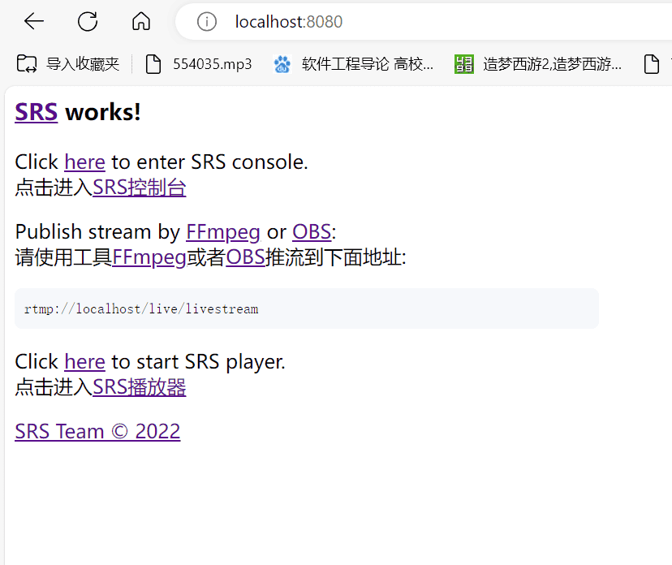Open the FFmpeg publishing link
Image resolution: width=672 pixels, height=565 pixels.
[222, 232]
